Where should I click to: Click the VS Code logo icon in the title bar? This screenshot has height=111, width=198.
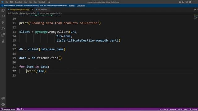click(x=2, y=2)
